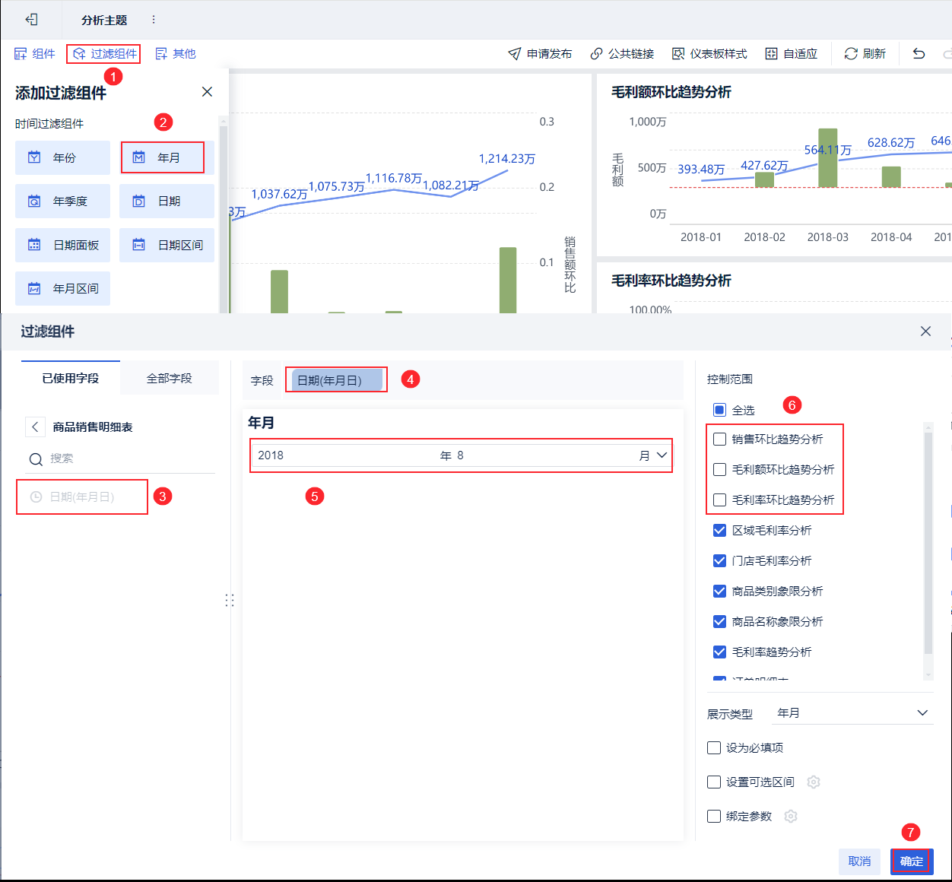Viewport: 952px width, 882px height.
Task: Click the undo arrow icon
Action: 919,54
